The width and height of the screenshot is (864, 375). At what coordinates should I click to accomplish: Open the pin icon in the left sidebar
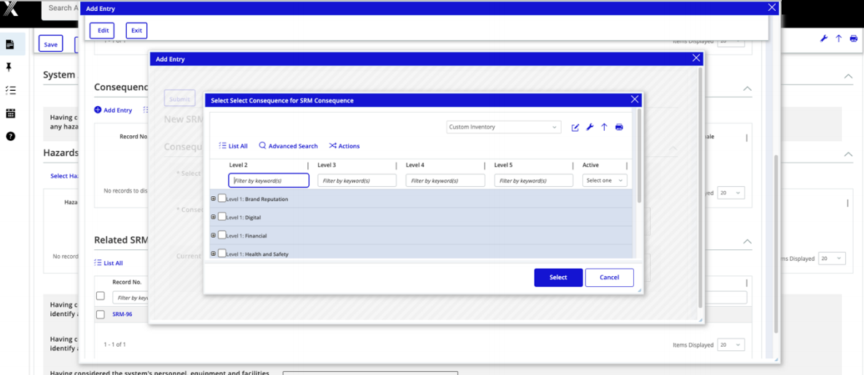pos(10,68)
